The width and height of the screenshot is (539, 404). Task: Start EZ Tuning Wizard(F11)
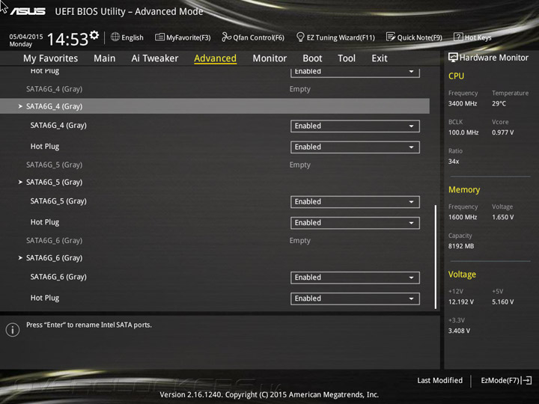tap(341, 37)
